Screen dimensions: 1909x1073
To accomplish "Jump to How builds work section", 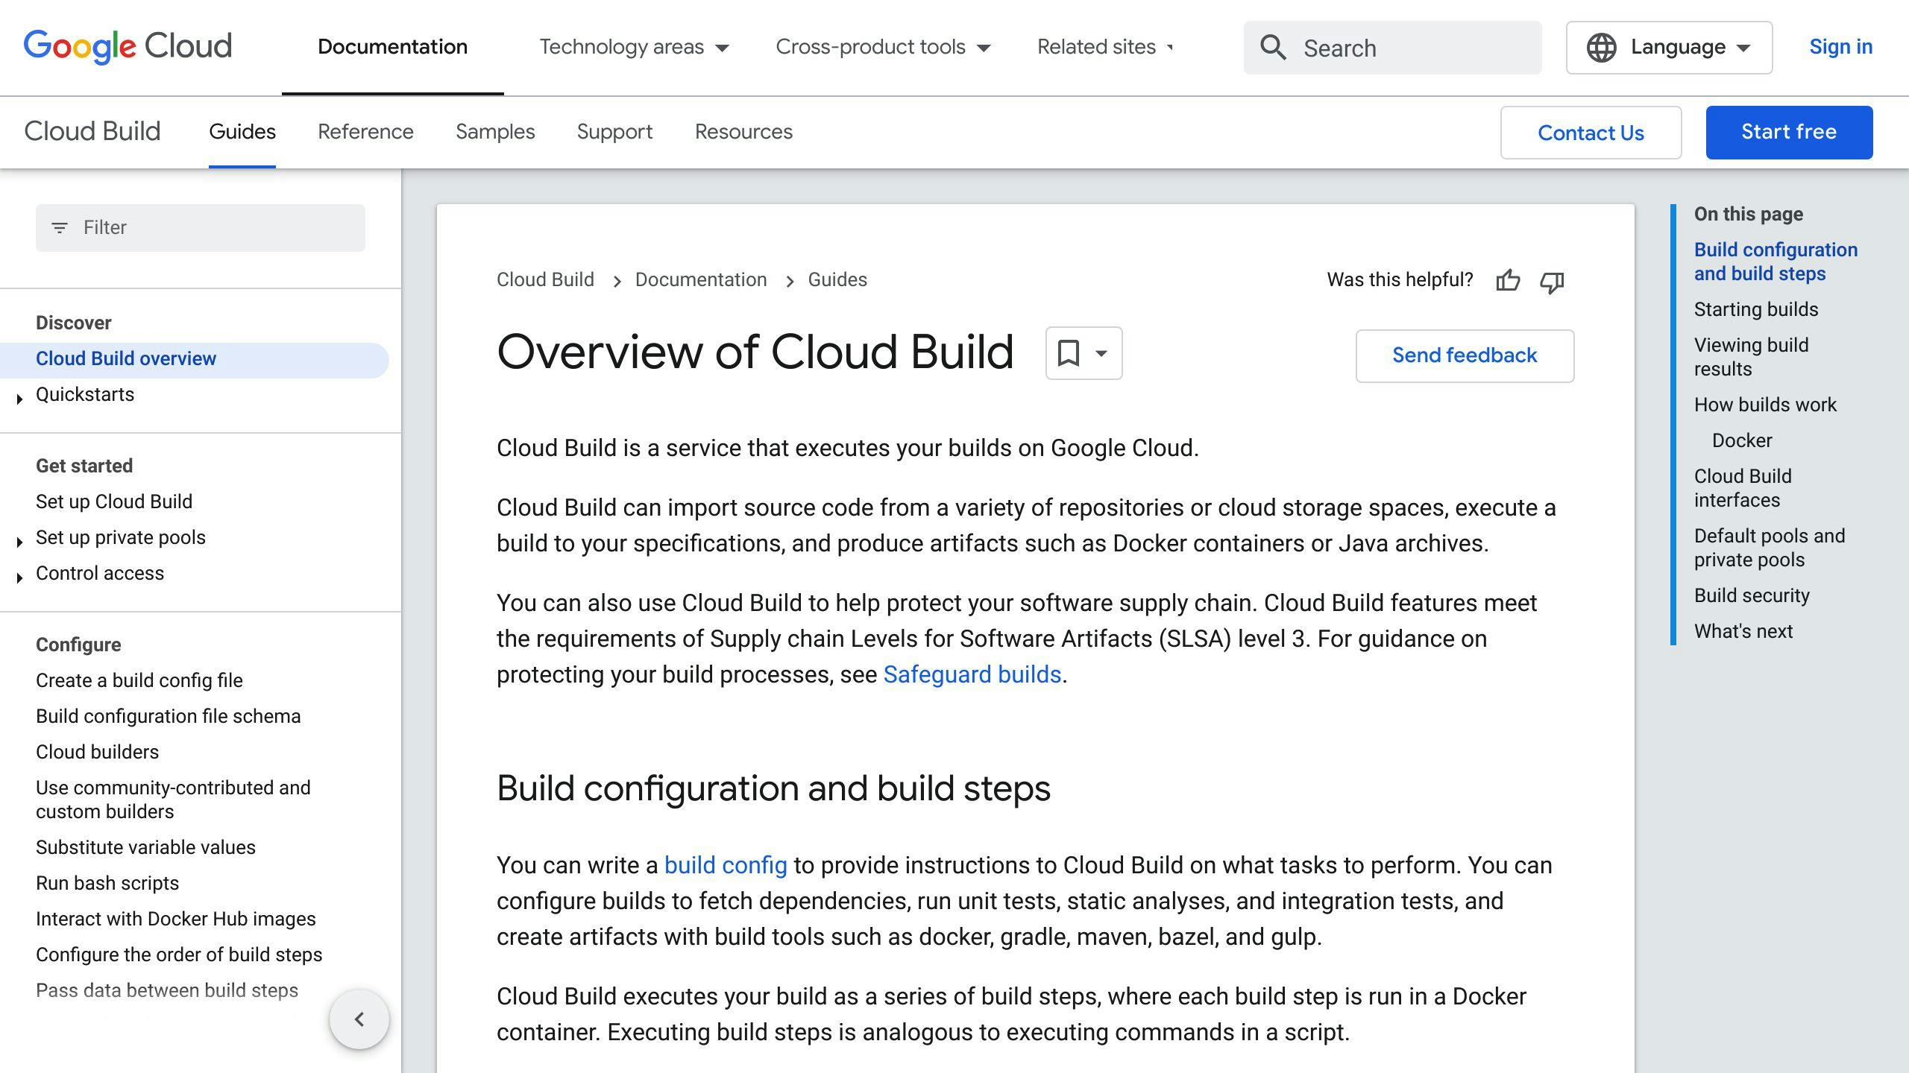I will [x=1765, y=405].
